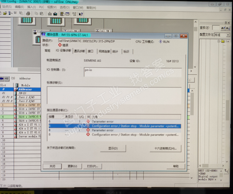The width and height of the screenshot is (233, 194).
Task: Click the Print toolbar icon
Action: tap(28, 13)
